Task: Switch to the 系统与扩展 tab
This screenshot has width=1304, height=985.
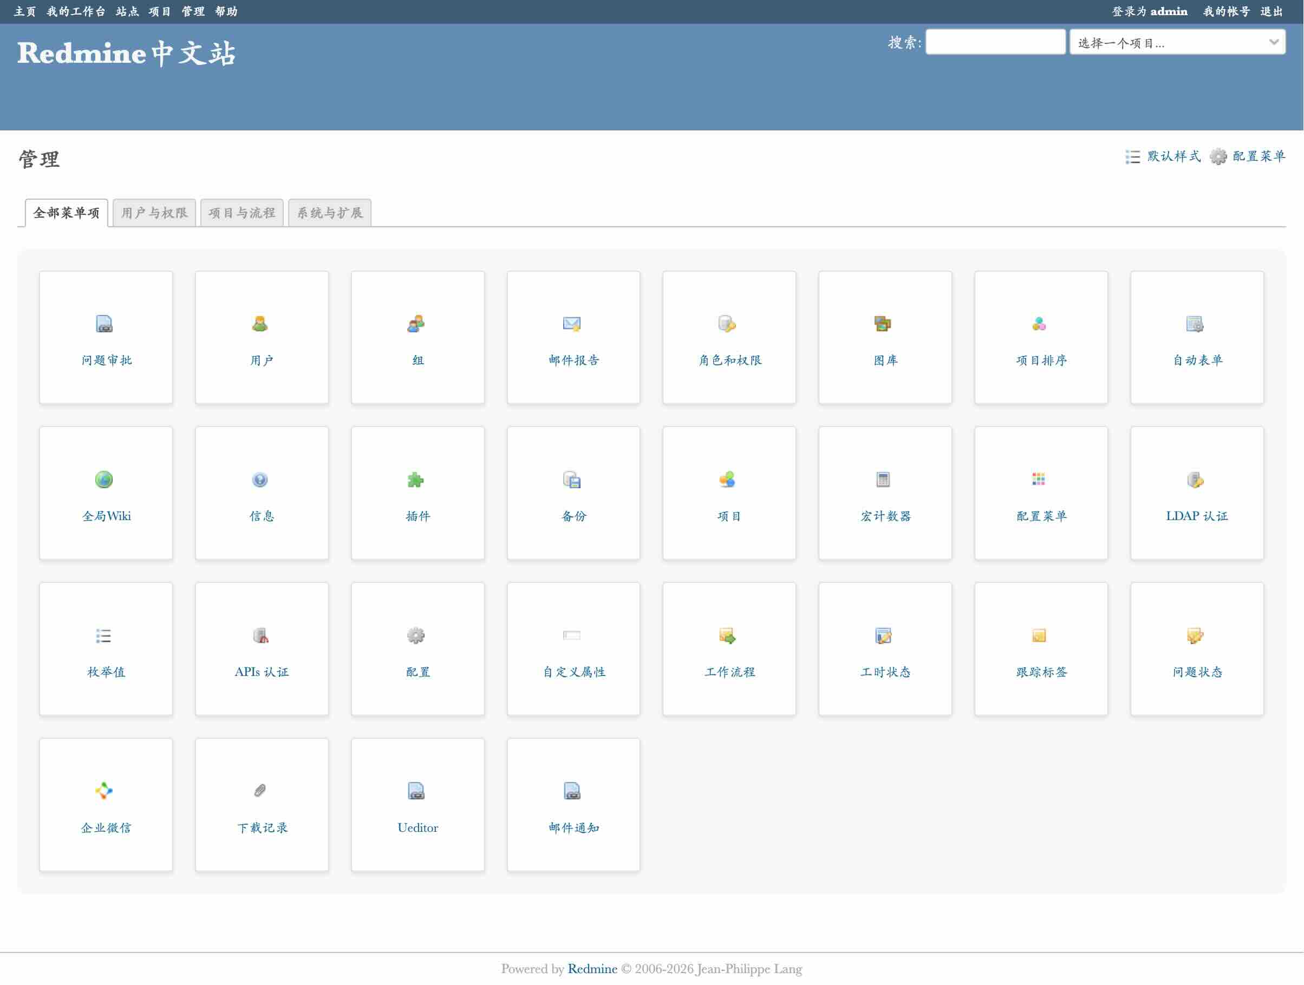Action: 330,213
